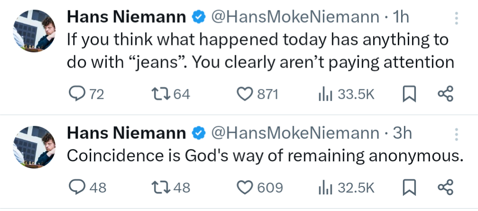
Task: Click the @HansMokeNiemann handle on the second tweet
Action: (294, 134)
